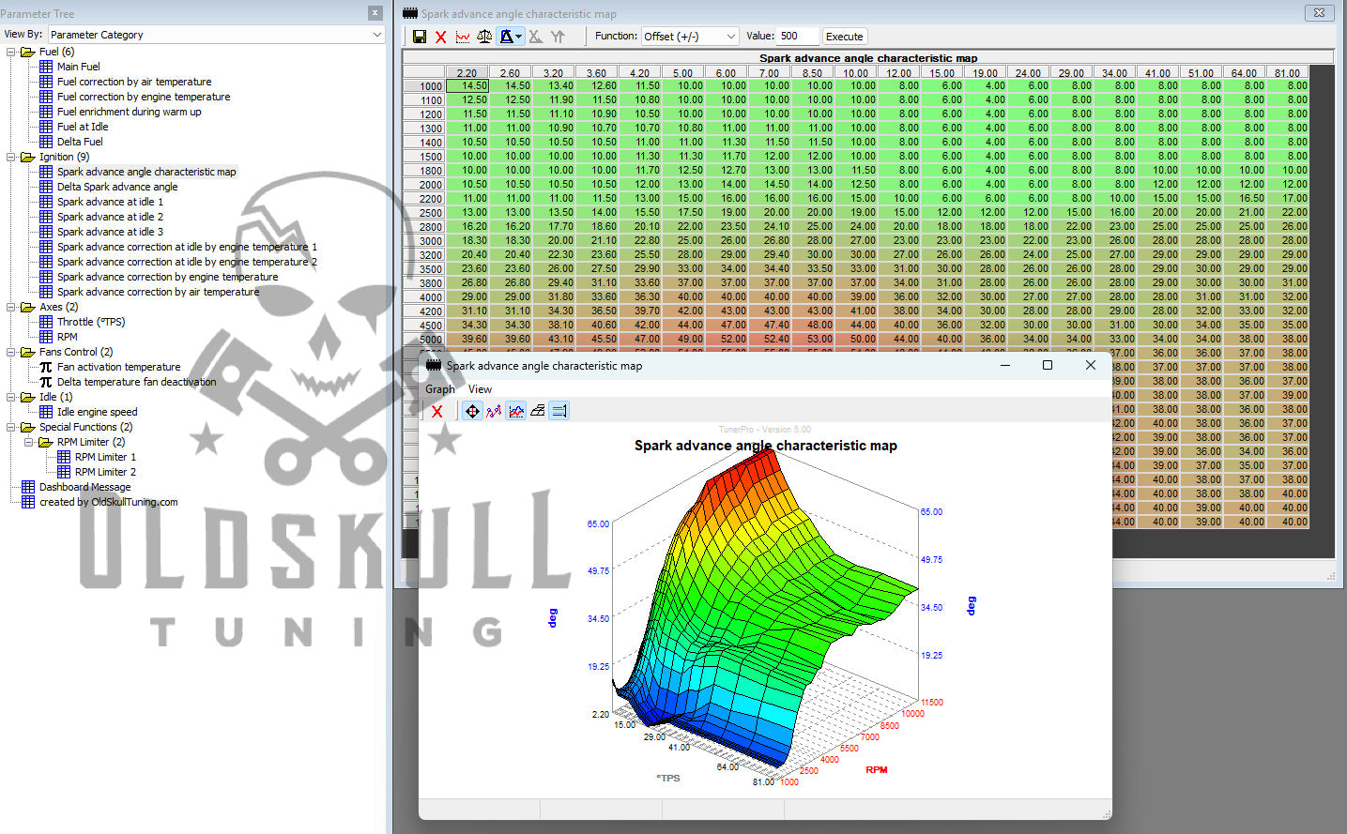Viewport: 1347px width, 834px height.
Task: Toggle the rotate crosshair tool in graph toolbar
Action: (x=472, y=411)
